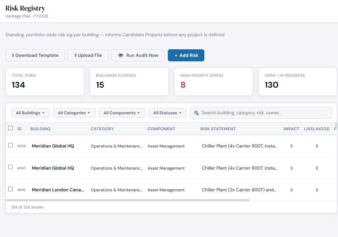Open the All Components filter dropdown
The height and width of the screenshot is (237, 338).
pos(122,113)
